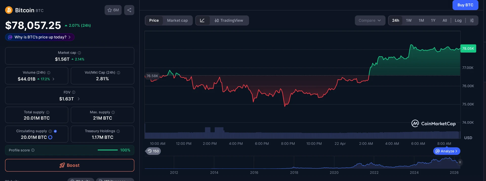Screen dimensions: 486x181
Task: Open the Compare dropdown
Action: tap(370, 20)
